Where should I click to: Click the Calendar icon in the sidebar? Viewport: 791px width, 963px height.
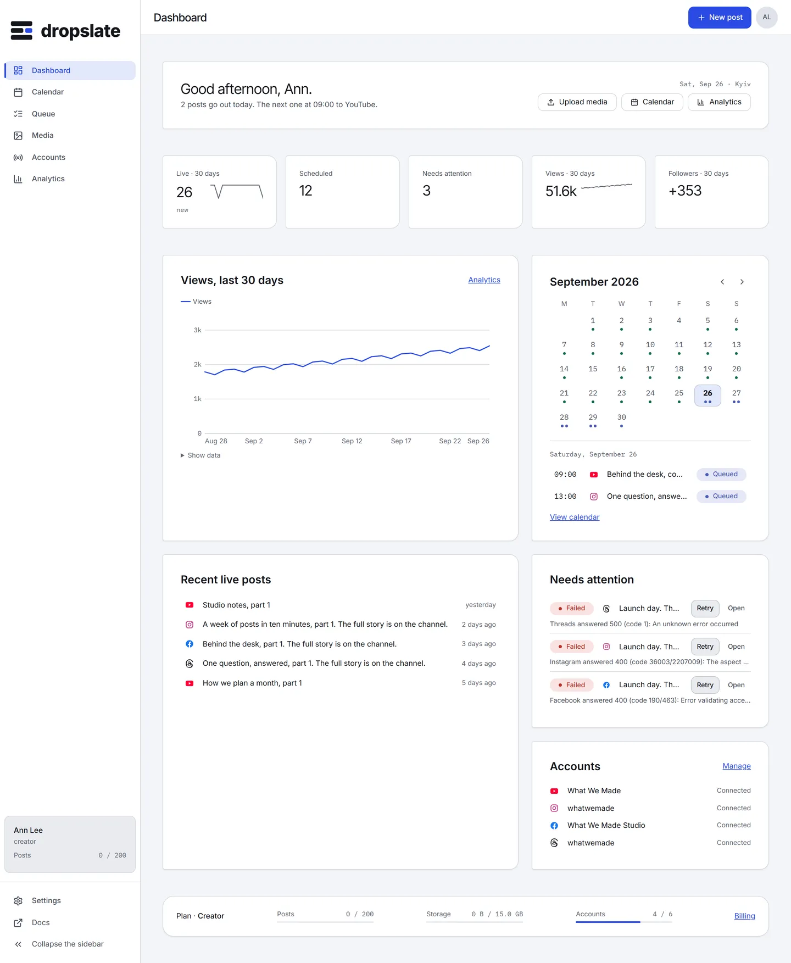(18, 92)
